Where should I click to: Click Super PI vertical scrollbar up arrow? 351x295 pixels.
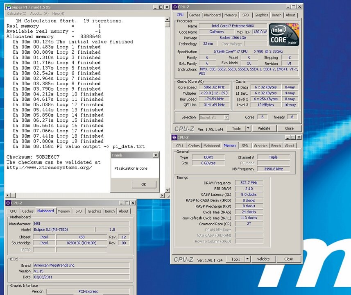[168, 20]
